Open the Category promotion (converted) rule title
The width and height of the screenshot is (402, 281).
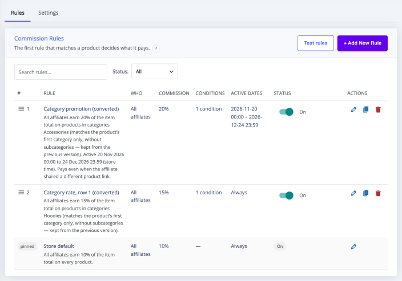point(81,109)
